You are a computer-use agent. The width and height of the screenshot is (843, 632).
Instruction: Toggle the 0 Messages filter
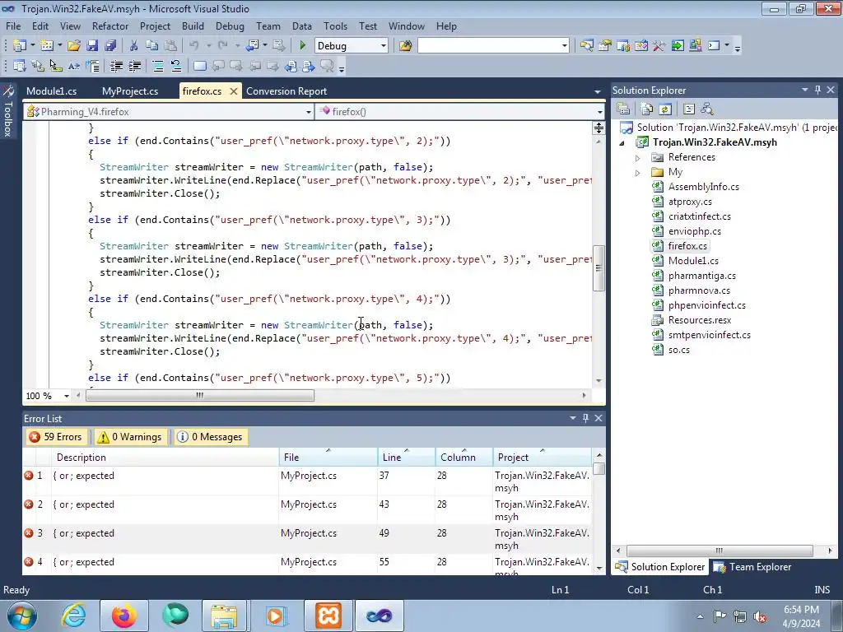click(210, 437)
